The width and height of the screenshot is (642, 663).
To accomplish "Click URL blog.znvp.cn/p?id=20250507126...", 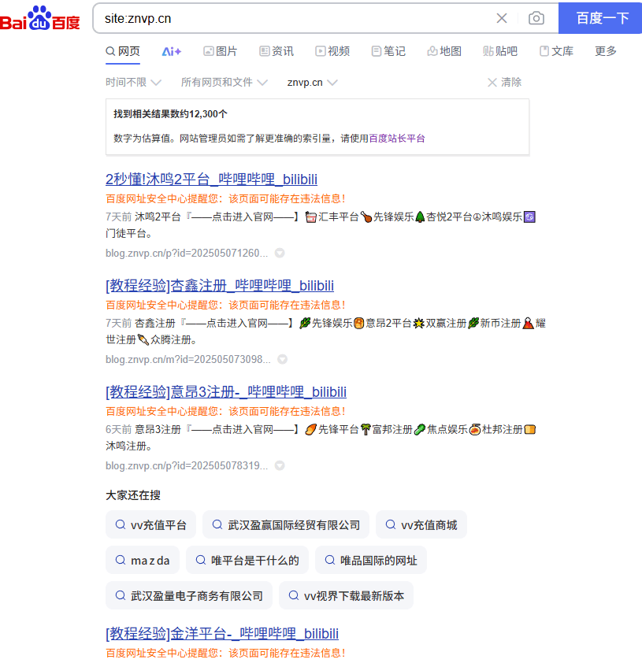I will [x=187, y=253].
